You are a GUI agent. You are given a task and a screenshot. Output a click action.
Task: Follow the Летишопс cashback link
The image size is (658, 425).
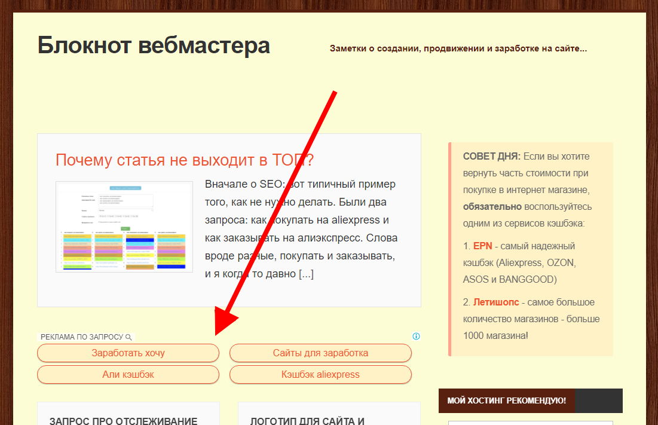(496, 302)
